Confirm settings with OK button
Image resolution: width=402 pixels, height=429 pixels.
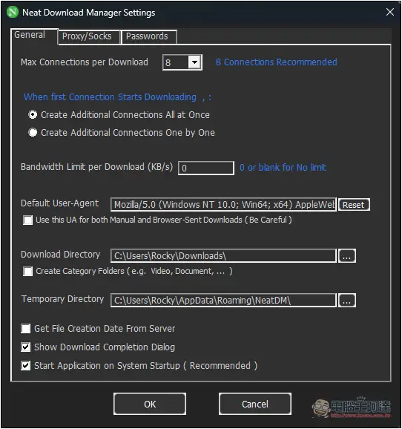[150, 404]
